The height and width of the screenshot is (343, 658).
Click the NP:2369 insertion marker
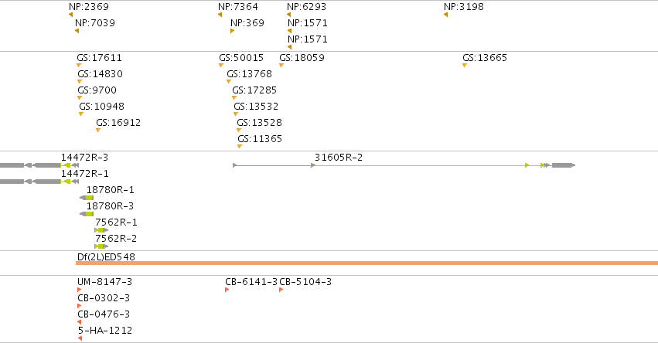[71, 15]
